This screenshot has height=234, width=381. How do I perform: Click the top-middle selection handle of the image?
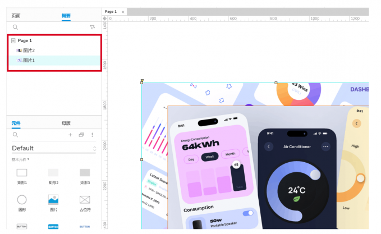click(276, 83)
